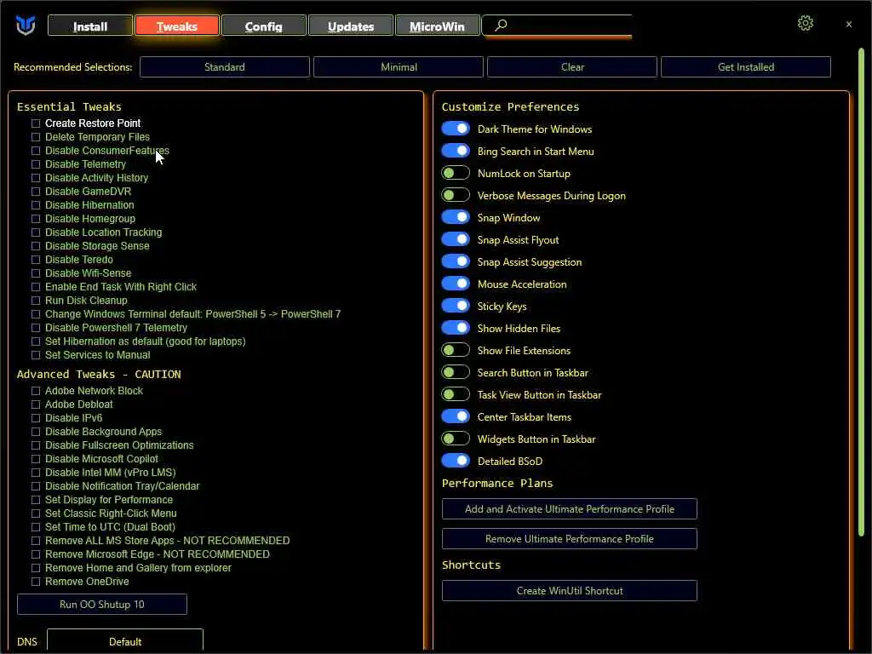Screen dimensions: 872x654
Task: Click the vertical scrollbar on the right
Action: pos(861,292)
